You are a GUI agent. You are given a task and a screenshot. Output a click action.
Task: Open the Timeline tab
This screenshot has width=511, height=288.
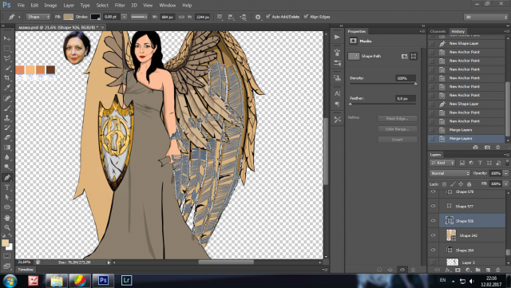(x=26, y=270)
